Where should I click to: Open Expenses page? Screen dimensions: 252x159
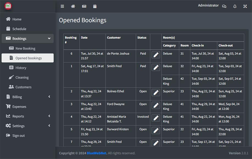[x=28, y=106]
